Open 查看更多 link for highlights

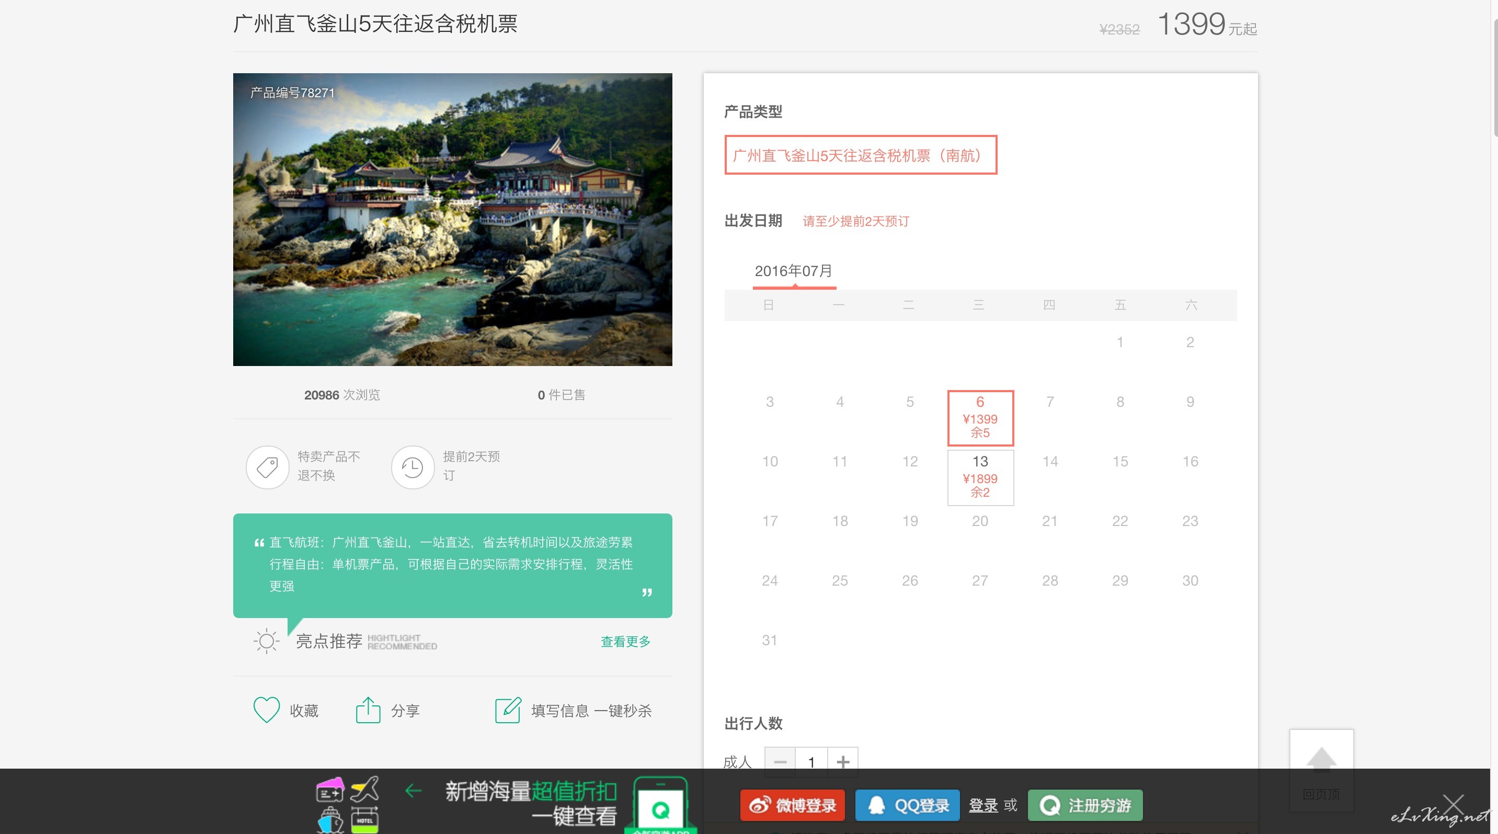[x=625, y=642]
